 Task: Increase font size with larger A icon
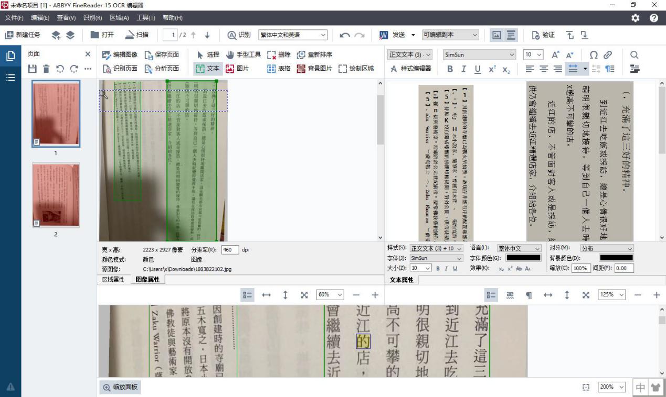pos(555,54)
